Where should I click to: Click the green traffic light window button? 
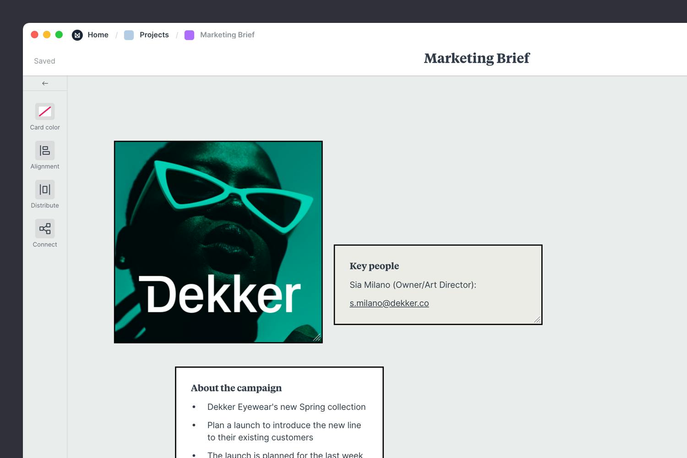coord(59,34)
